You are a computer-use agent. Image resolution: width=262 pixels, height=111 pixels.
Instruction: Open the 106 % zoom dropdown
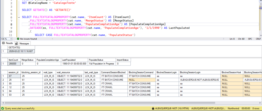coord(10,39)
